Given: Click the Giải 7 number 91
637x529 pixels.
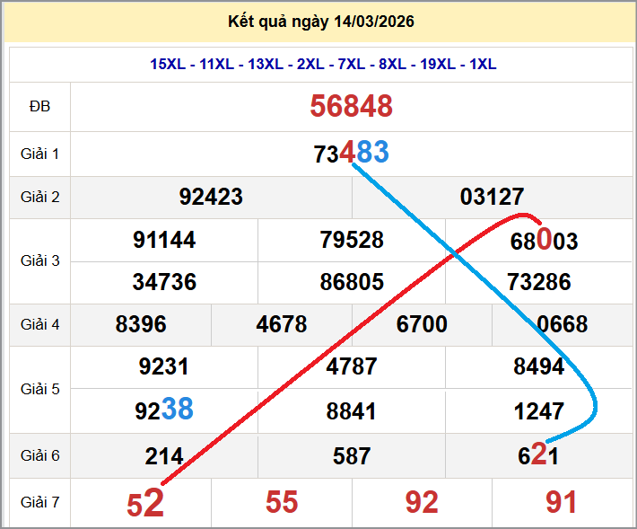Looking at the screenshot, I should (562, 503).
